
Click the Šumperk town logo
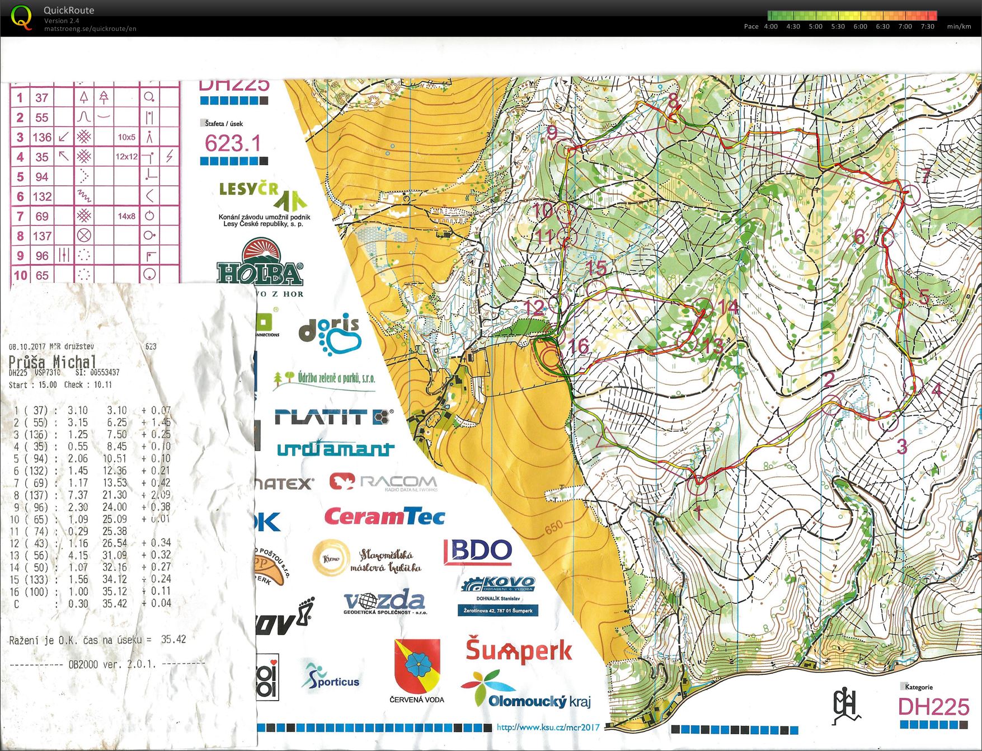click(519, 650)
